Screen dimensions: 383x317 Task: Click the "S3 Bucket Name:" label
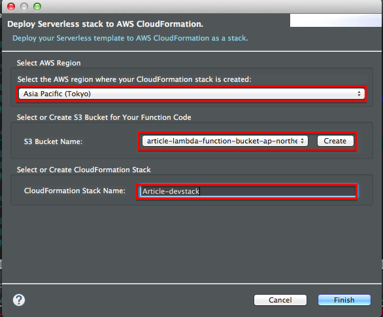tap(53, 141)
